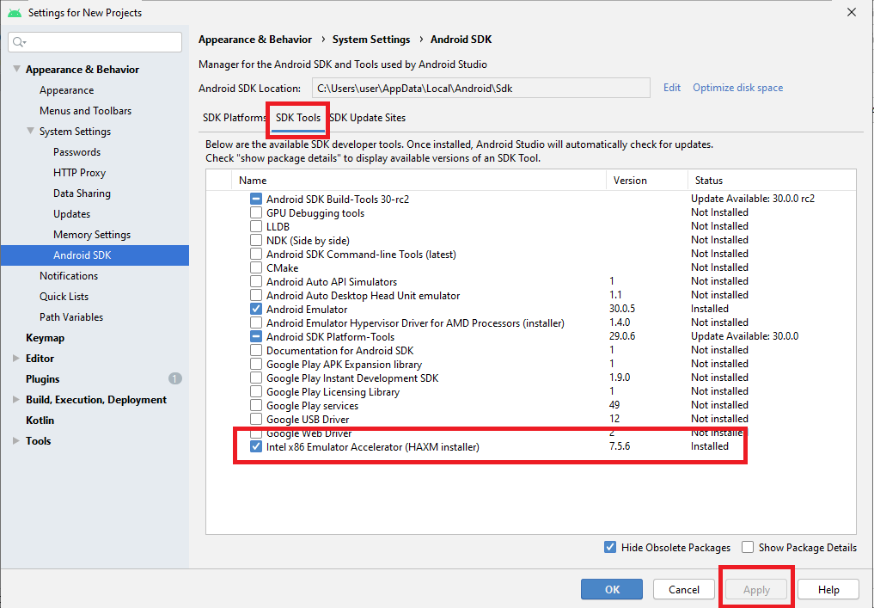The width and height of the screenshot is (874, 608).
Task: Select Quick Lists settings
Action: [64, 296]
